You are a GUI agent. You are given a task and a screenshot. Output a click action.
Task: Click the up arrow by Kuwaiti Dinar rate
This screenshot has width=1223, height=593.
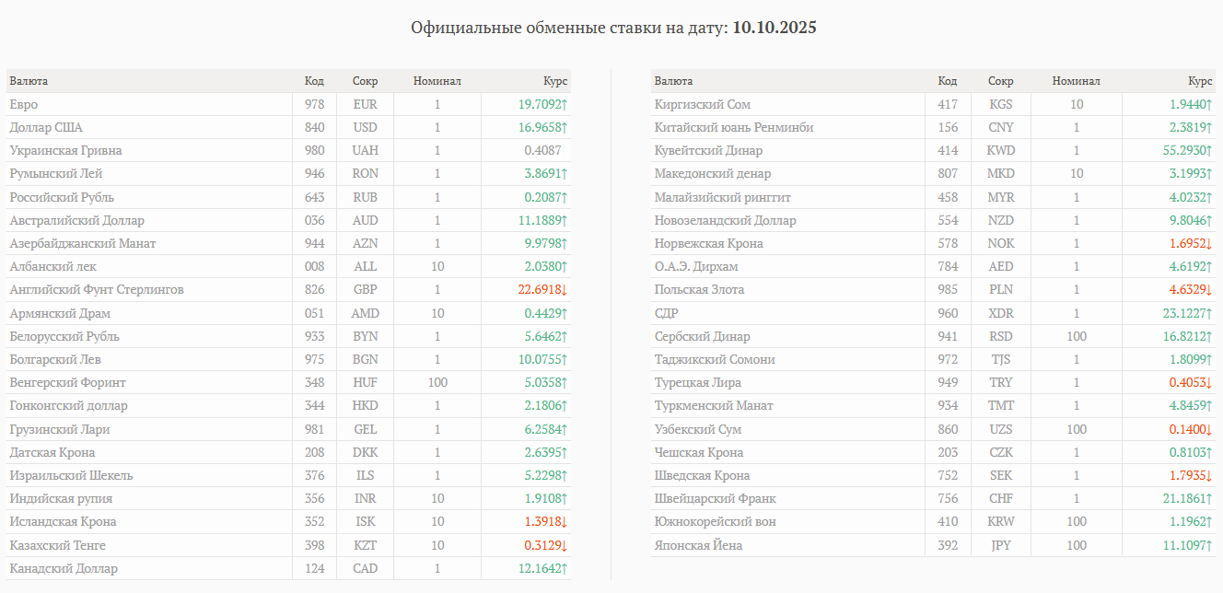coord(1209,151)
